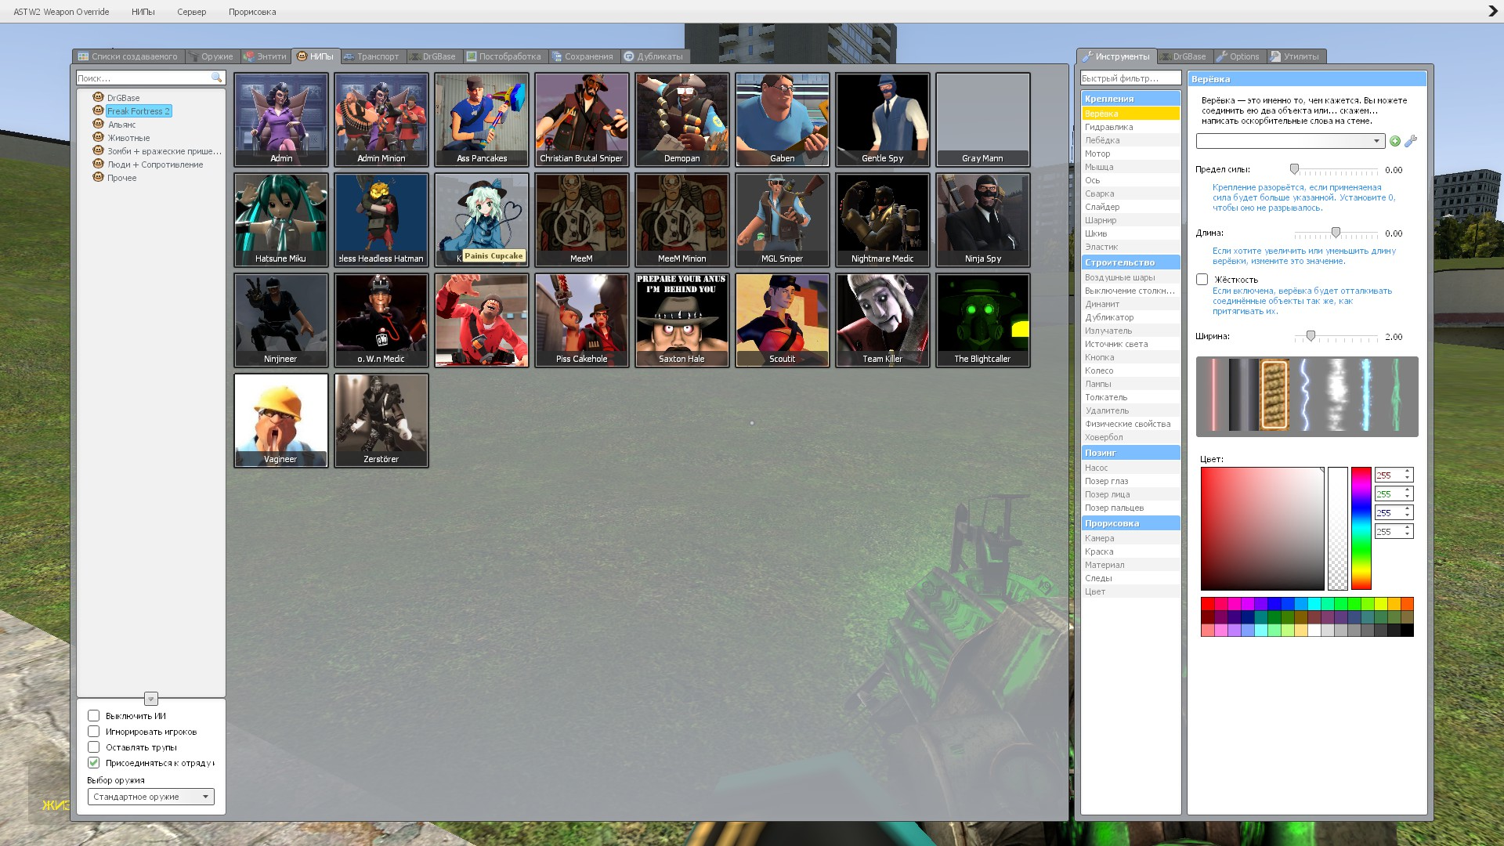Click the search magnifier icon
Viewport: 1504px width, 846px height.
[x=217, y=78]
